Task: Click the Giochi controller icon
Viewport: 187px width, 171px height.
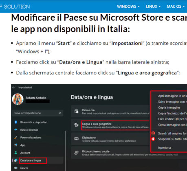Action: pos(16,168)
